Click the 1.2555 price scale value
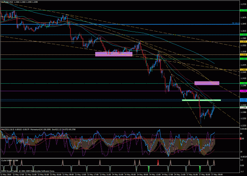The height and width of the screenshot is (176, 247). (243, 45)
